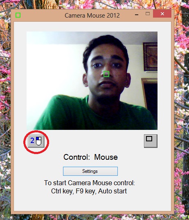This screenshot has width=189, height=220.
Task: Select the framed picture in the webcam feed
Action: pyautogui.click(x=150, y=57)
